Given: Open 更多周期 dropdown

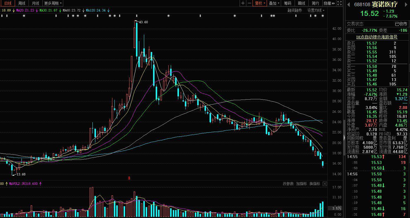Looking at the screenshot, I should pyautogui.click(x=53, y=3).
